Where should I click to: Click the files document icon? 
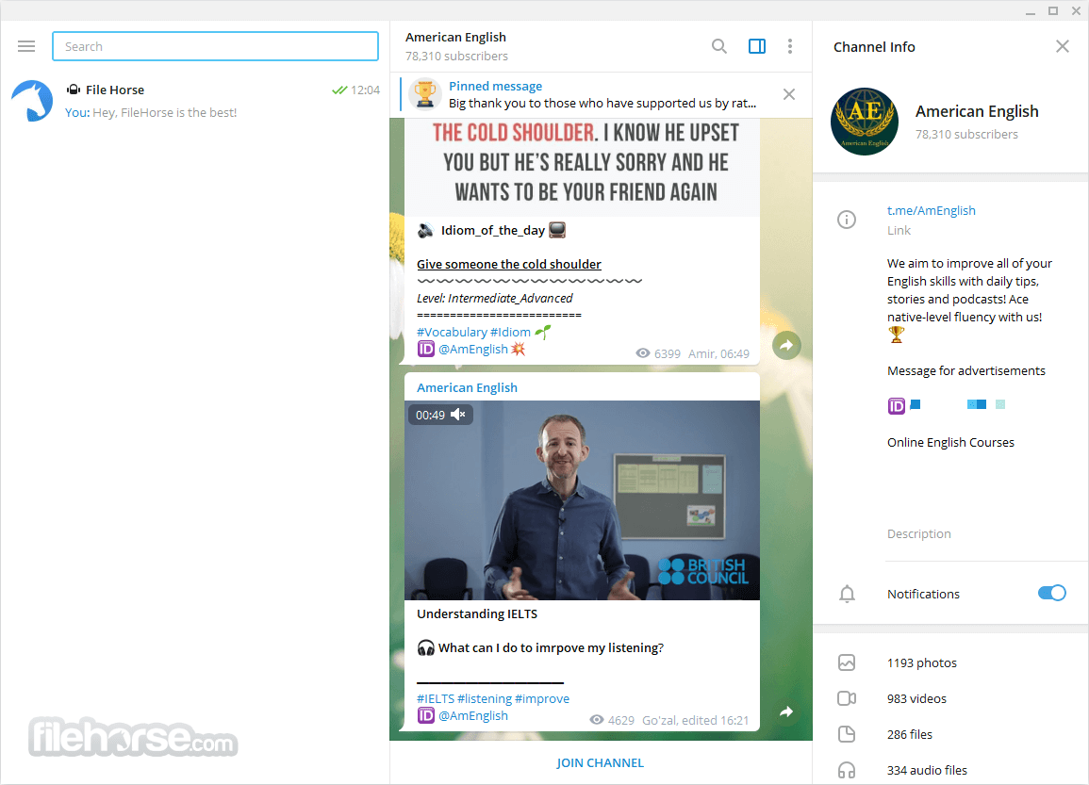[847, 734]
